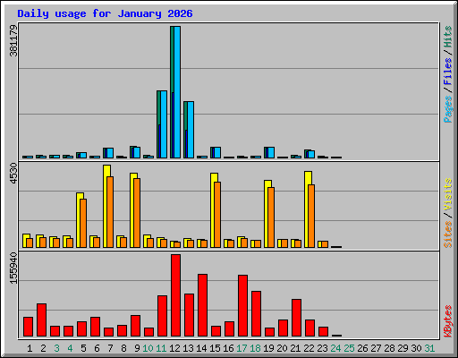
Task: Select the red 'KBytes' legend label
Action: click(x=448, y=321)
